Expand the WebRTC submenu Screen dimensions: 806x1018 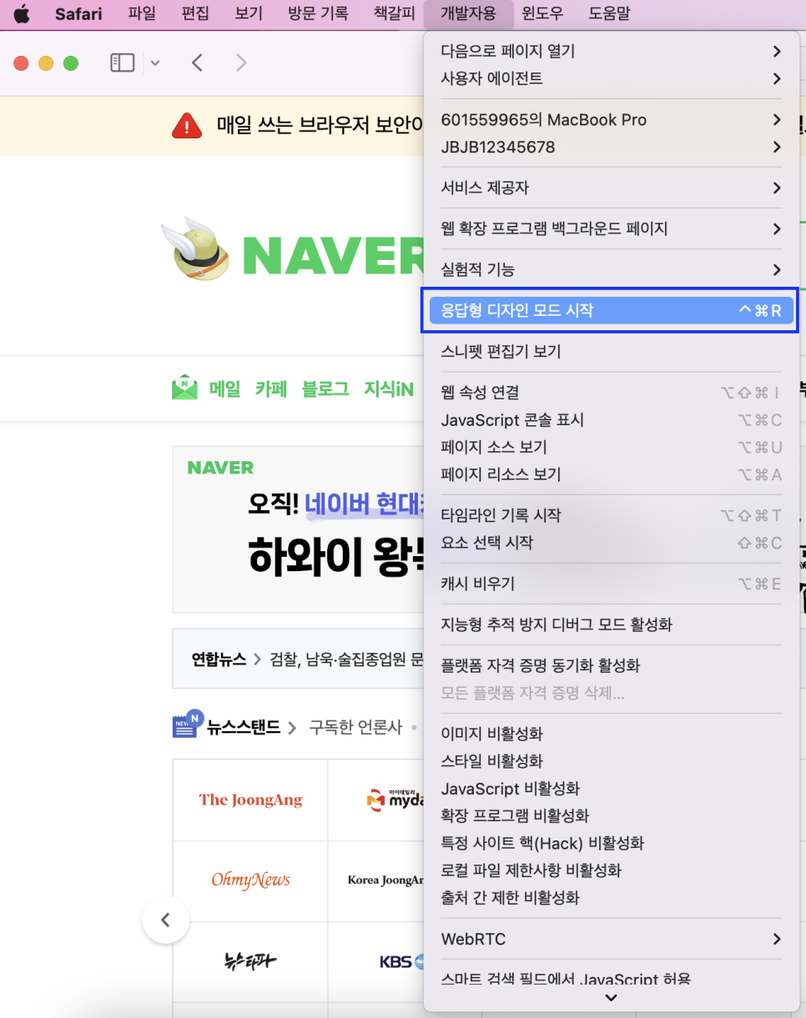pyautogui.click(x=611, y=940)
